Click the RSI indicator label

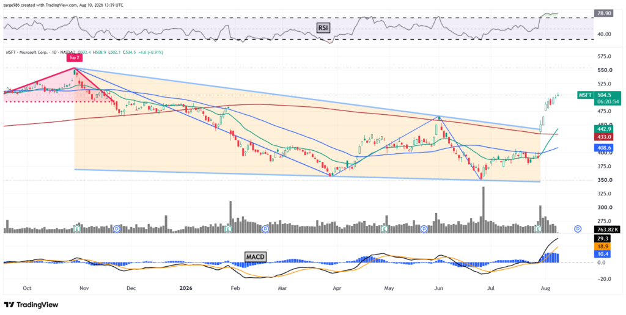point(323,28)
